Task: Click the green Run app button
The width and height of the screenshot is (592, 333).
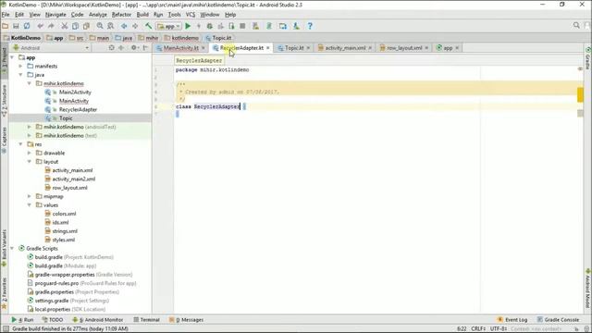Action: pyautogui.click(x=188, y=26)
